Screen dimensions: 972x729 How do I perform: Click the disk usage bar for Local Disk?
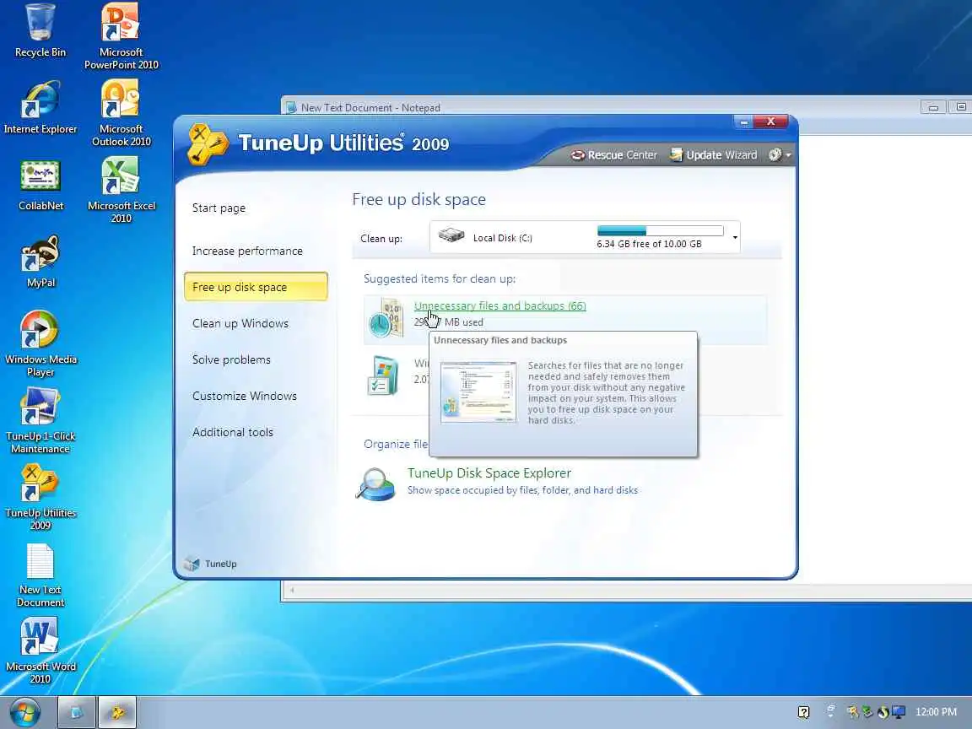[660, 230]
